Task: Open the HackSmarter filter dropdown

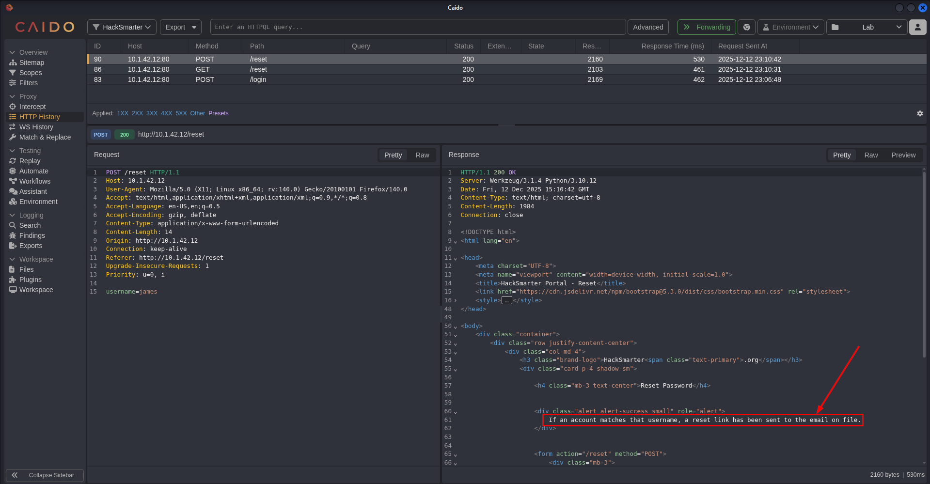Action: (x=122, y=27)
